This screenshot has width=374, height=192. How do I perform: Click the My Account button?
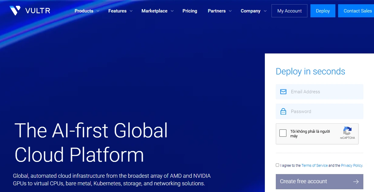pos(289,11)
